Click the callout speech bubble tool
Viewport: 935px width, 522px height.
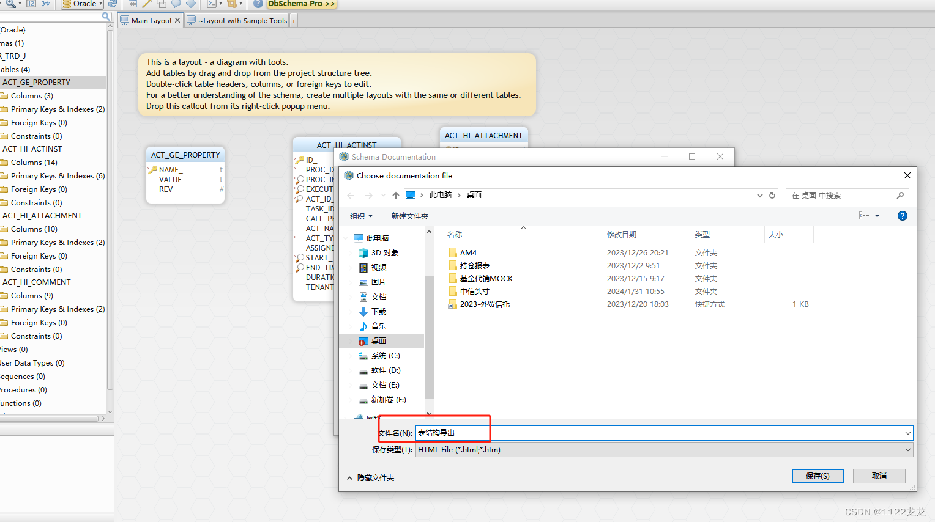(x=176, y=4)
